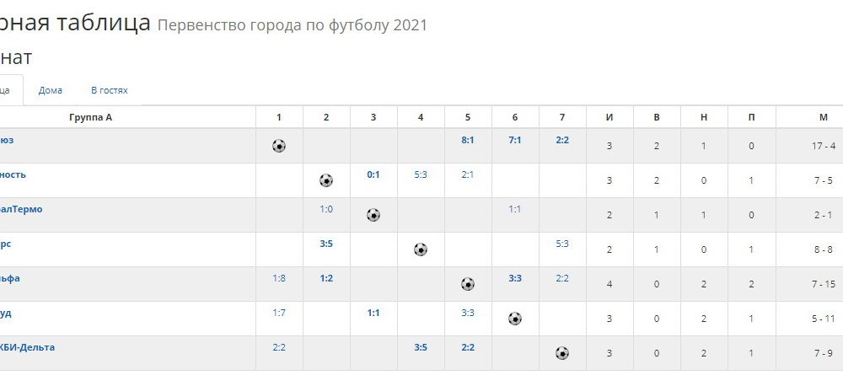This screenshot has height=386, width=843.
Task: Open the 5:3 score in column 7
Action: click(562, 244)
